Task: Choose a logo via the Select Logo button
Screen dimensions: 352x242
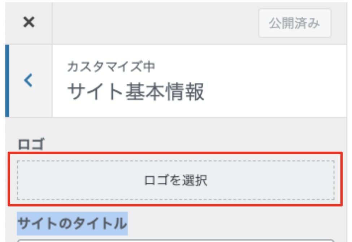Action: tap(175, 180)
